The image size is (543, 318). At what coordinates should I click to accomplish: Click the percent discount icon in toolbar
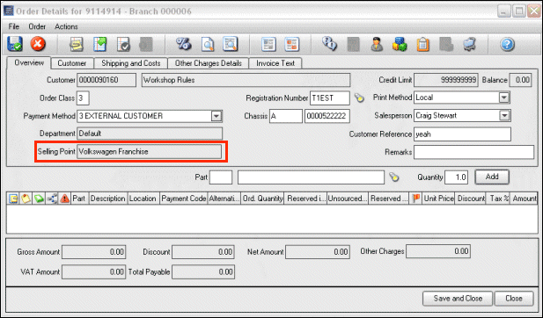pos(184,44)
